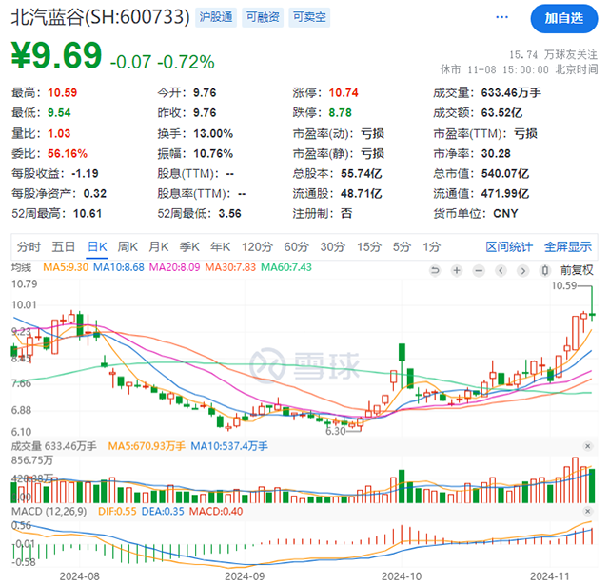Click the 2024-09 date axis marker
The width and height of the screenshot is (609, 585).
245,576
